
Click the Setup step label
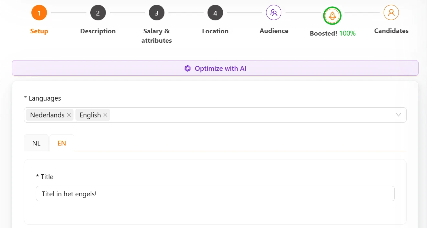tap(39, 31)
